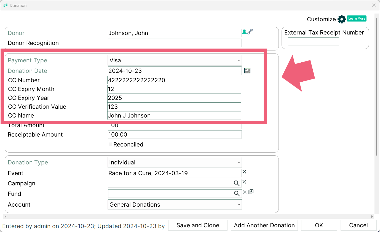Focus the Donation Date field

click(175, 71)
